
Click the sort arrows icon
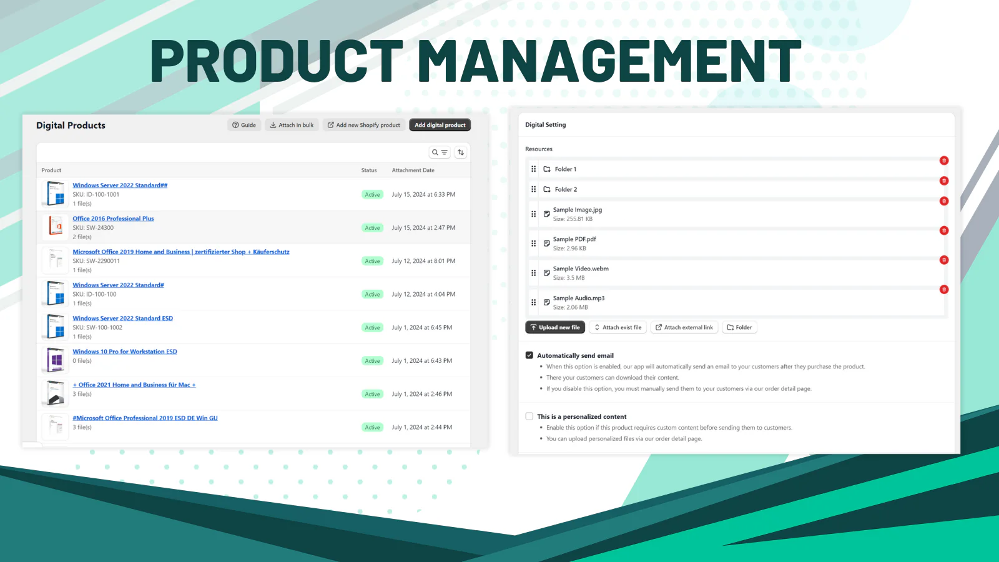[x=461, y=152]
